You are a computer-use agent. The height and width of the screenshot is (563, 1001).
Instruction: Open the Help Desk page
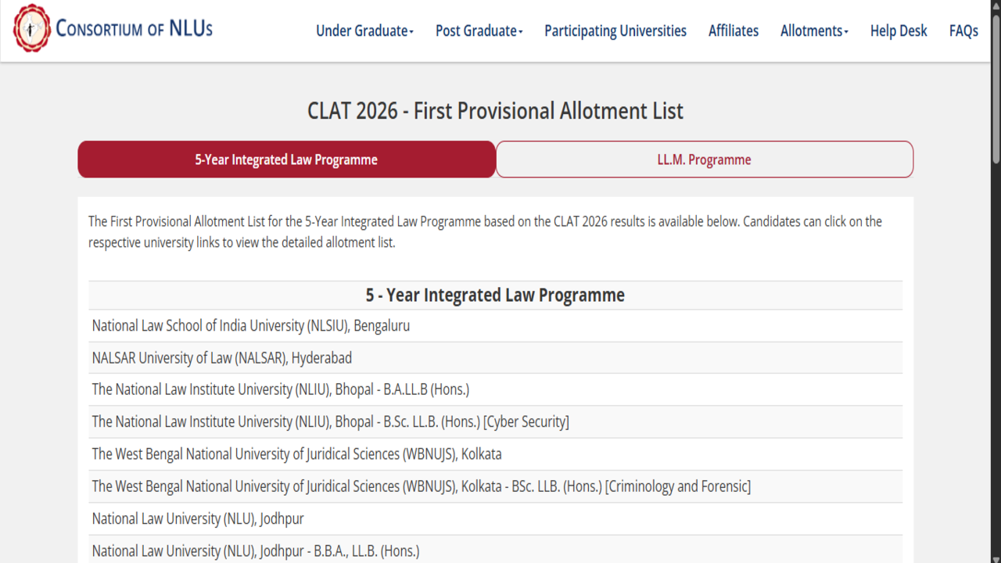(x=899, y=30)
